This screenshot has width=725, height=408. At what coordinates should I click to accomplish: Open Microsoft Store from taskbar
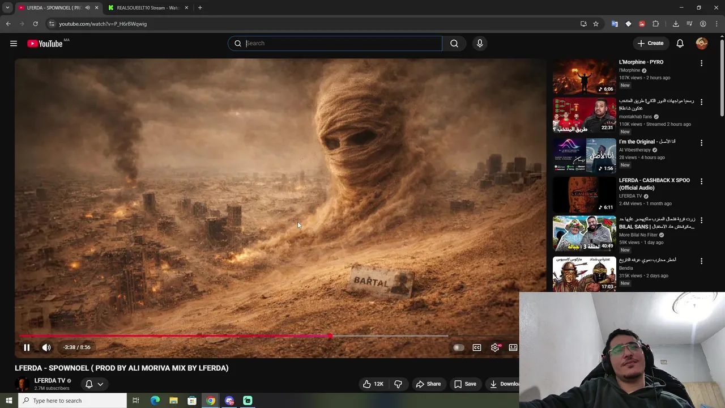[x=192, y=401]
